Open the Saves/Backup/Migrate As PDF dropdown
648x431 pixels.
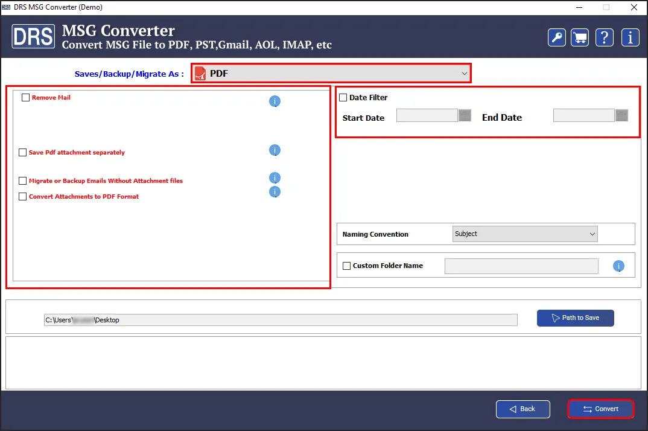[331, 73]
